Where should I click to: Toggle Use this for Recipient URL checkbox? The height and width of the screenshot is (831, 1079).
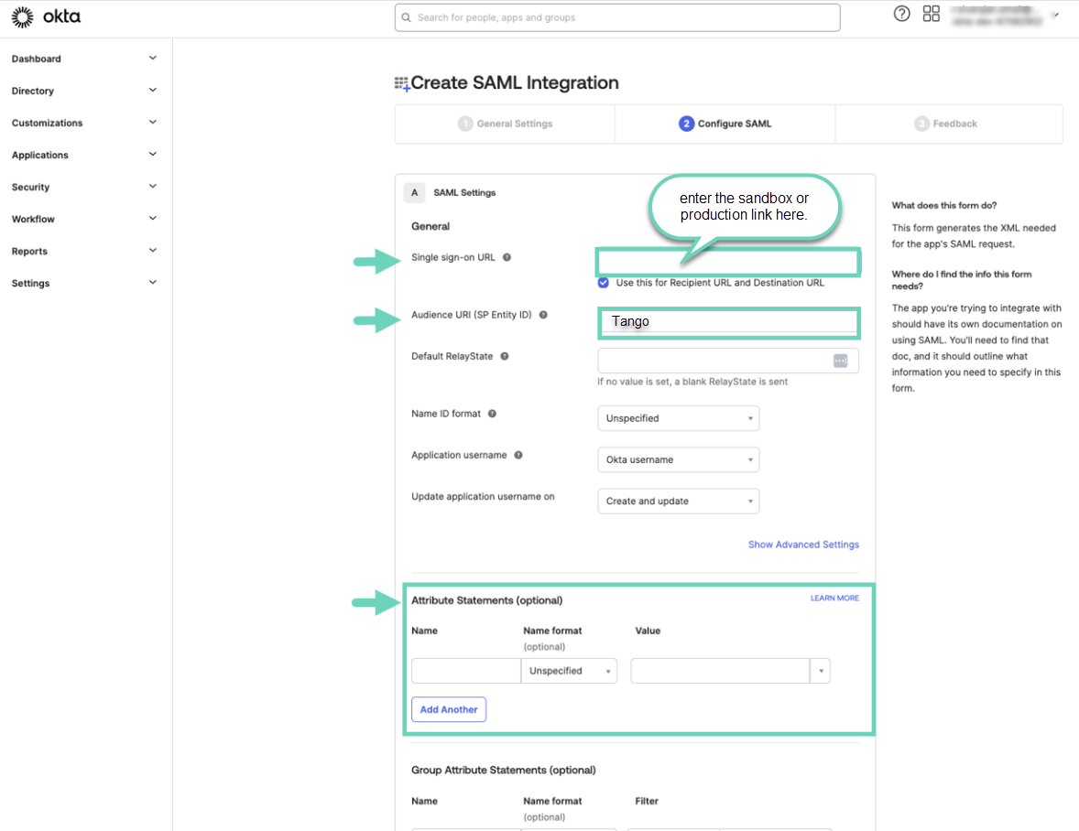click(x=604, y=283)
